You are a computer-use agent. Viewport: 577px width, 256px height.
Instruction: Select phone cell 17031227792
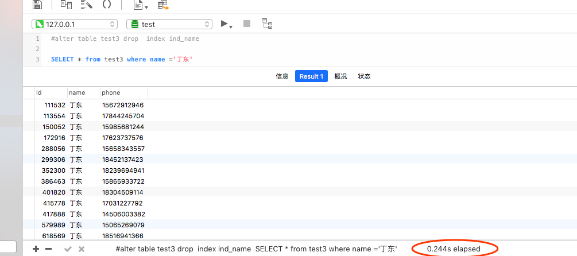click(x=122, y=203)
